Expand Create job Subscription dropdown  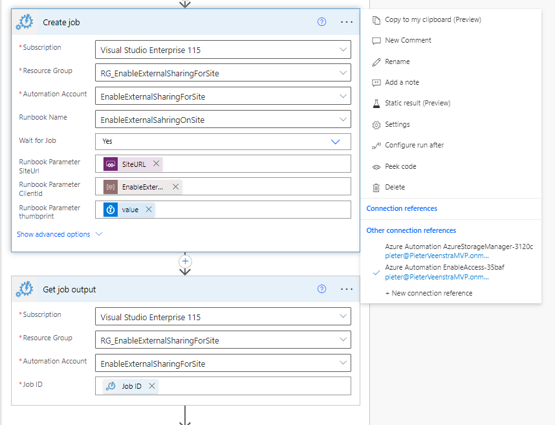(343, 50)
